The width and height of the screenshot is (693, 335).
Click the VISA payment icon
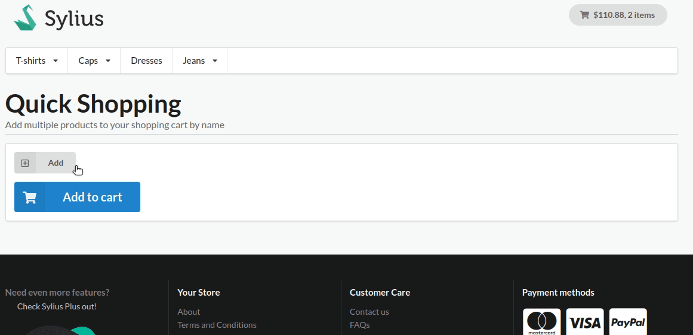585,322
